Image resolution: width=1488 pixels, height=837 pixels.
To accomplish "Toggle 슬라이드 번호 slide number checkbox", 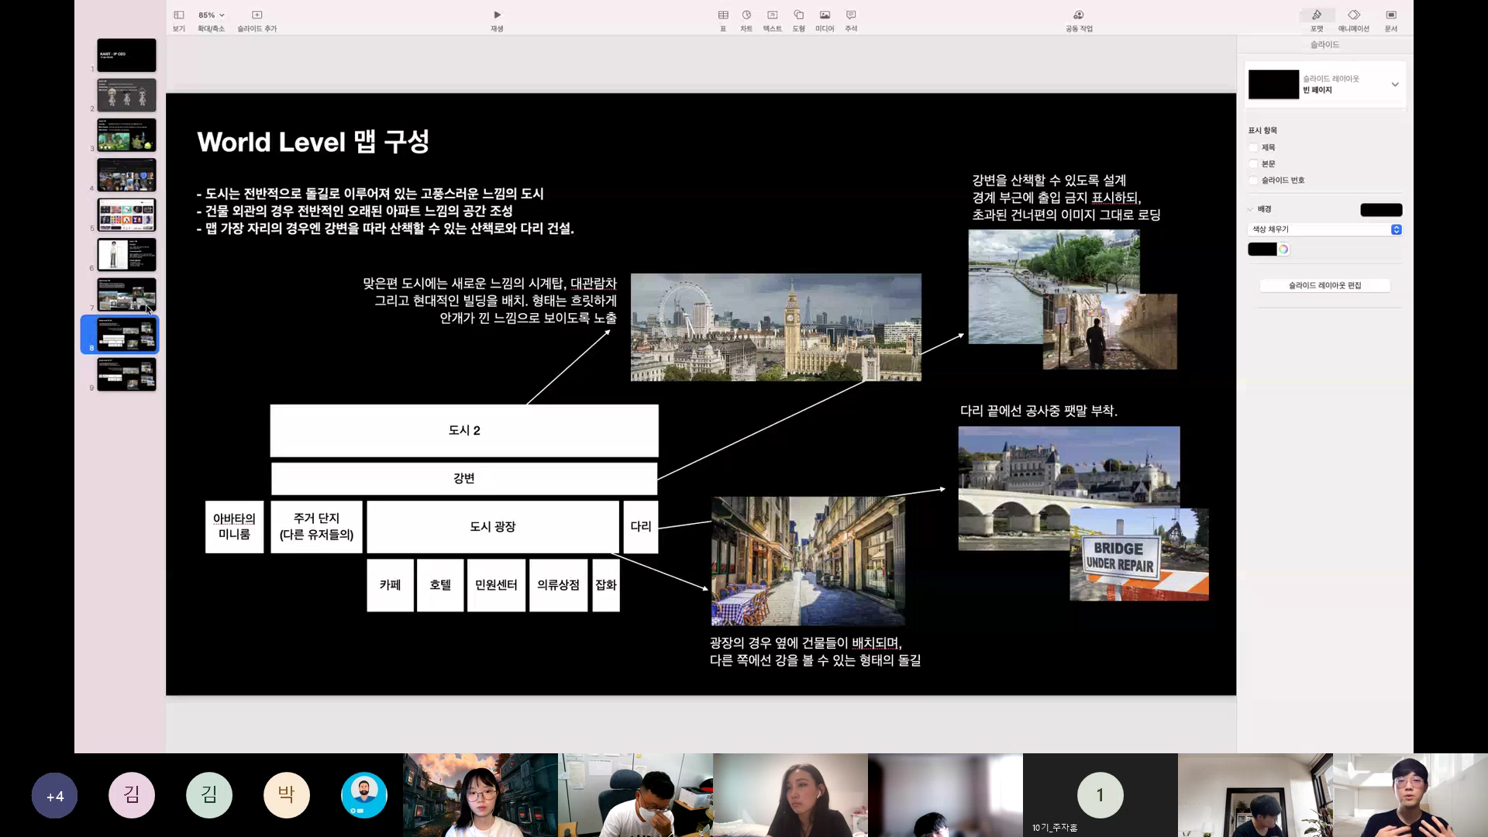I will click(x=1253, y=180).
